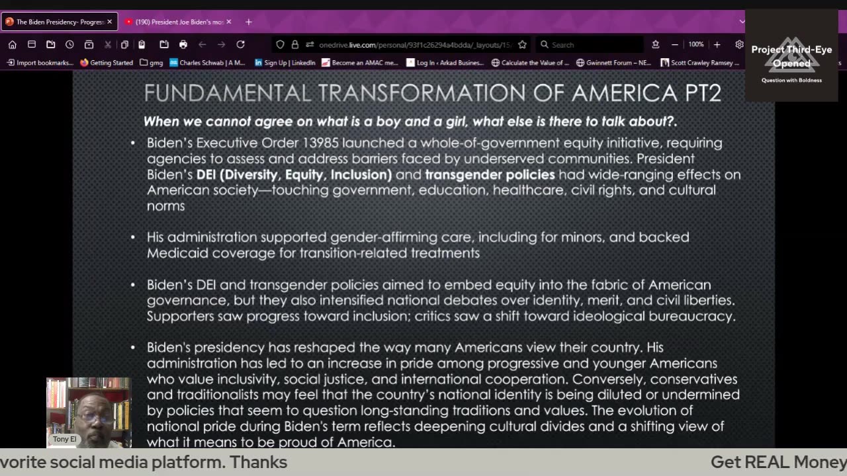Zoom in with the plus button

pyautogui.click(x=717, y=44)
